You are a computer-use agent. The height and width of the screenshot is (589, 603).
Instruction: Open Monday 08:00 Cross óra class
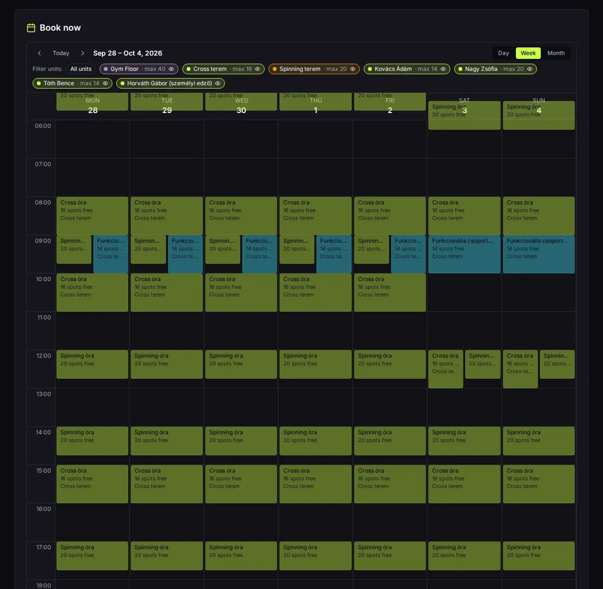point(92,215)
